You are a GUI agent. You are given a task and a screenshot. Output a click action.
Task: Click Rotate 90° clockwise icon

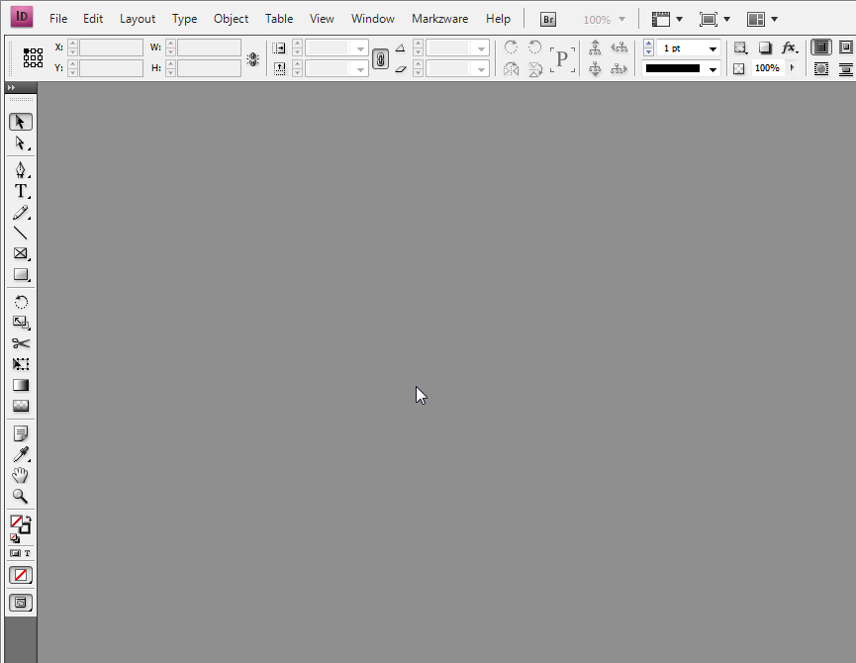tap(511, 47)
